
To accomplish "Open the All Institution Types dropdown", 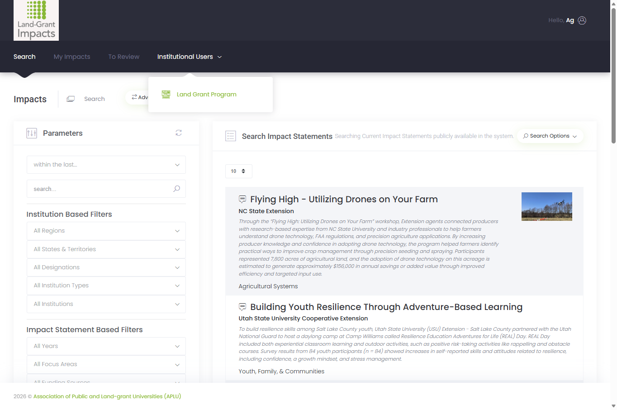I will click(x=106, y=286).
